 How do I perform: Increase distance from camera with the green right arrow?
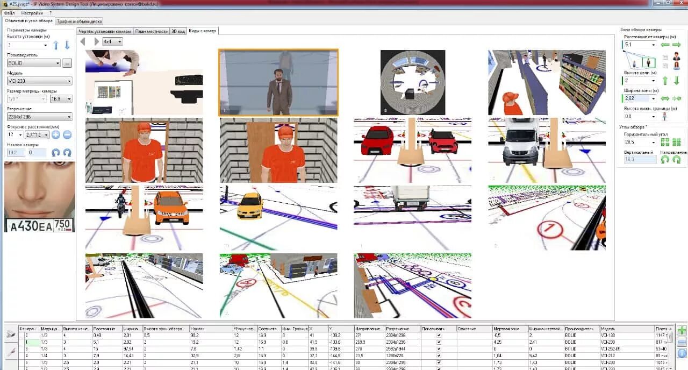[x=677, y=45]
